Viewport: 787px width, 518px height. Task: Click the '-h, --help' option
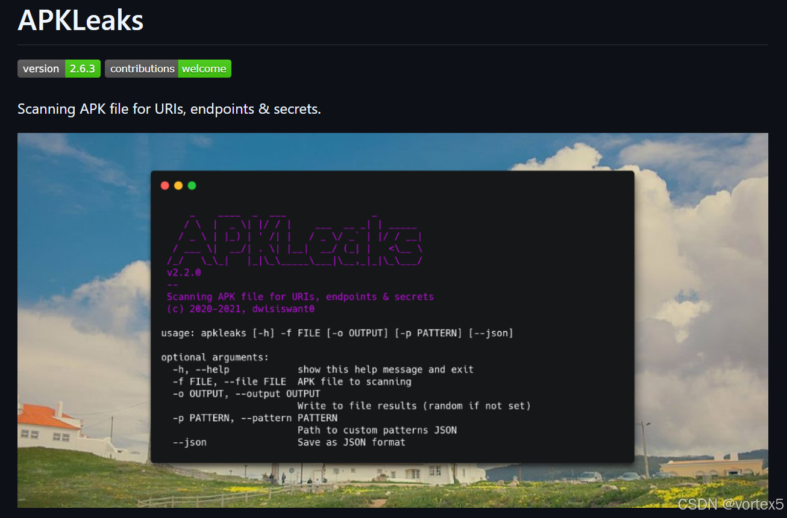[201, 369]
